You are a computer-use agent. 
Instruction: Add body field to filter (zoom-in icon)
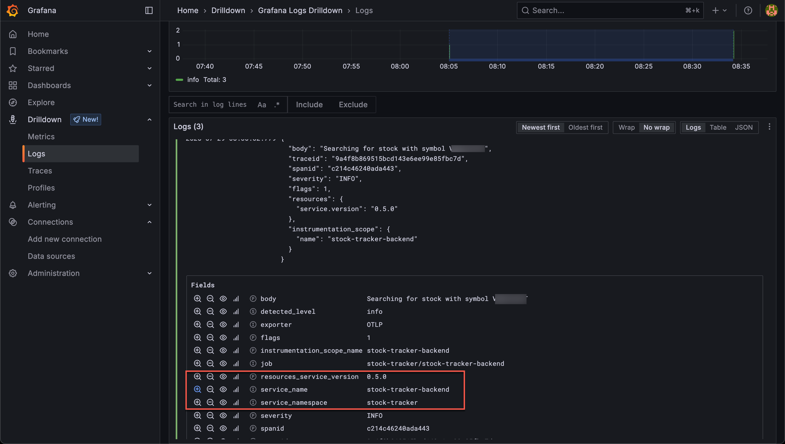click(x=197, y=299)
